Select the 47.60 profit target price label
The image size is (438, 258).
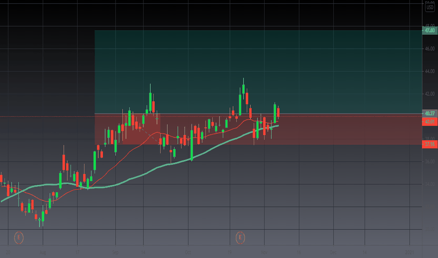point(430,30)
